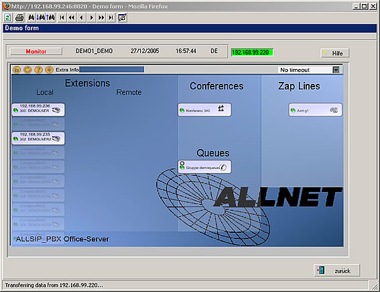Open find with plain binoculars icon

tap(31, 17)
